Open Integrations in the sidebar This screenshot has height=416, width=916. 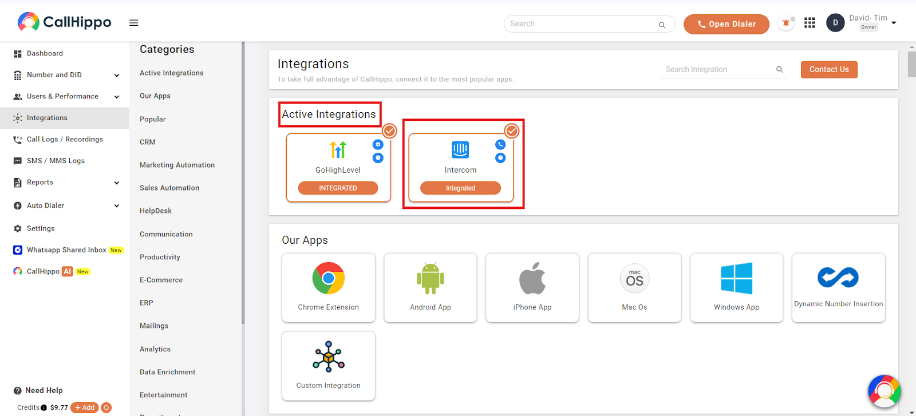pos(64,118)
